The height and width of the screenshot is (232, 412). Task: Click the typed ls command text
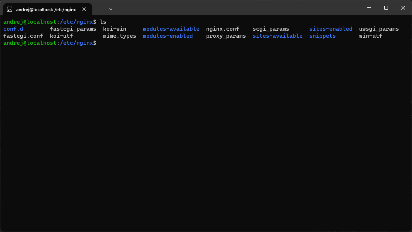[x=103, y=21]
